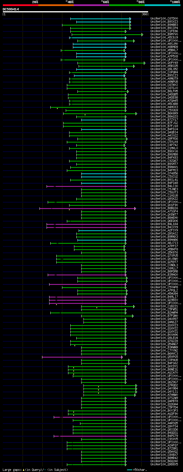The image size is (183, 472).
Task: Click the Large gaps legend text
Action: pyautogui.click(x=35, y=470)
